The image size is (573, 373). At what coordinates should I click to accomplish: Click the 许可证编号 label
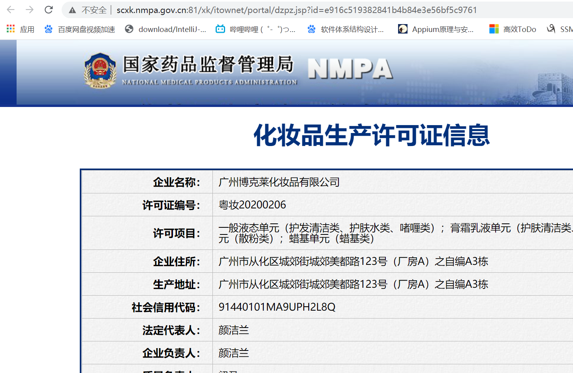tap(171, 205)
